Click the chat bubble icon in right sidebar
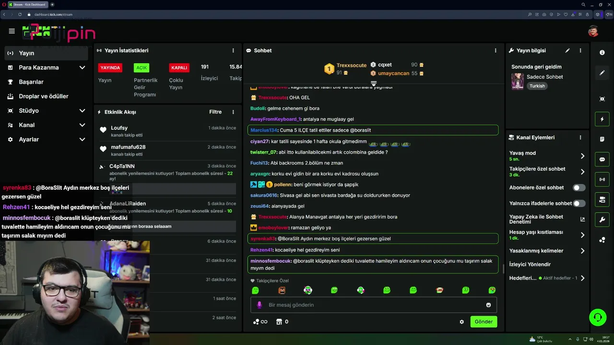The image size is (614, 345). point(602,160)
